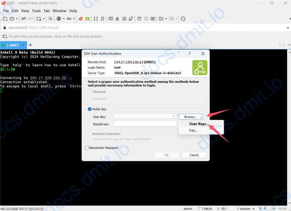Click the Full Screen toolbar icon

pos(96,19)
